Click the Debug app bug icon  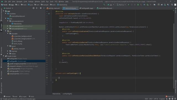point(138,5)
